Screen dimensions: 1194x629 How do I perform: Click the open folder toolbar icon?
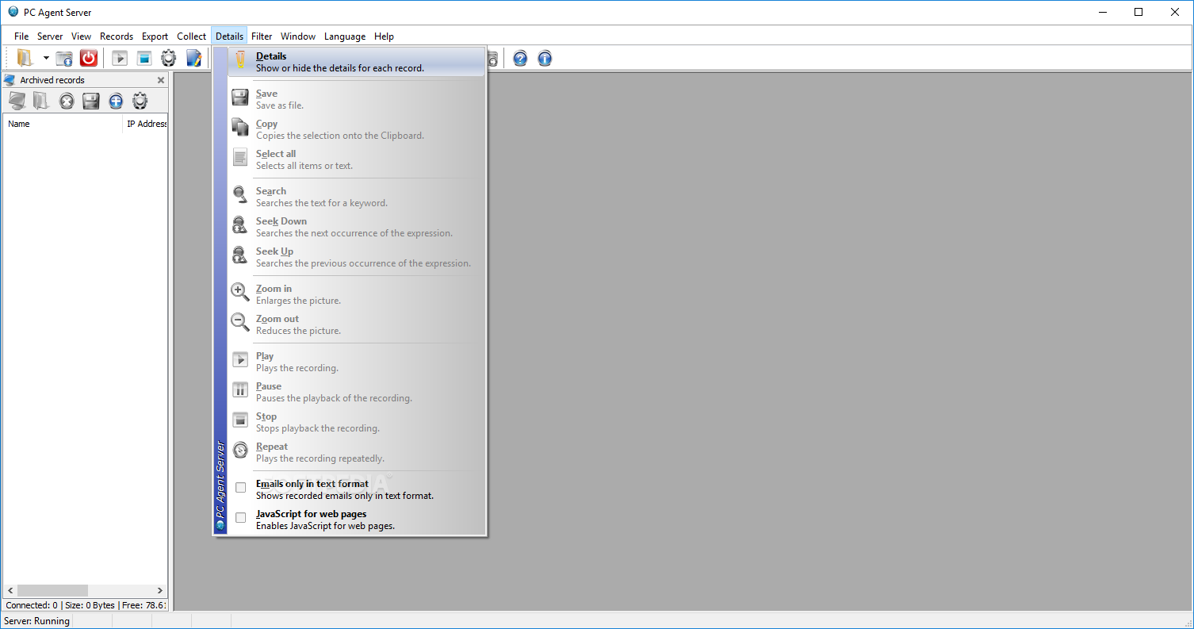25,58
